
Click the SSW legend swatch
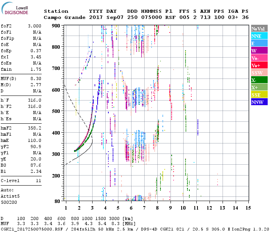click(x=259, y=73)
